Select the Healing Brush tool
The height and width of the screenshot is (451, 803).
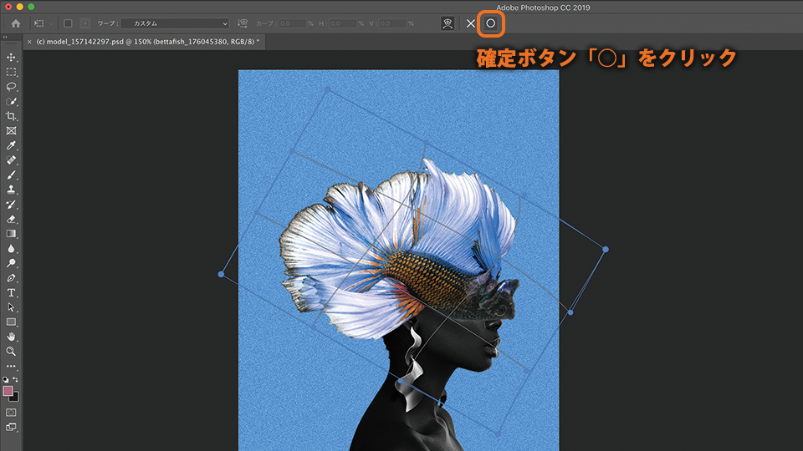pos(11,160)
